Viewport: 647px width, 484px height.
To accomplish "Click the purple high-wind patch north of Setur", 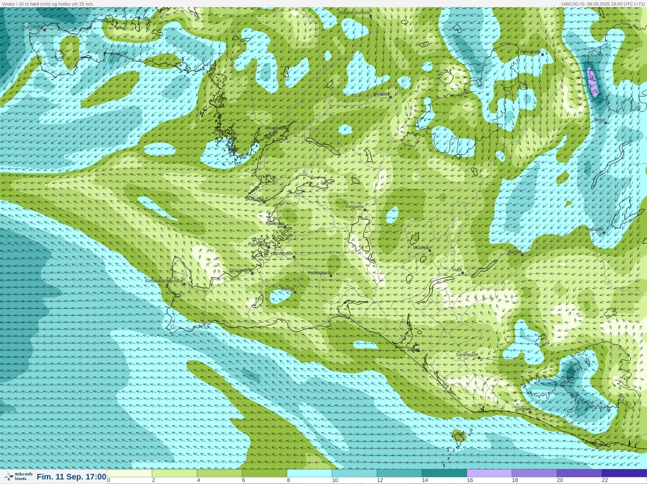I will click(x=593, y=82).
